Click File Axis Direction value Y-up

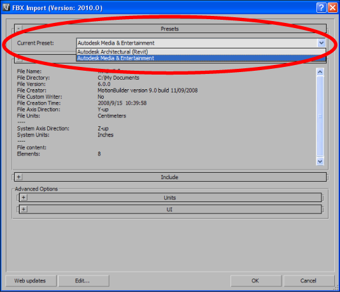(103, 110)
